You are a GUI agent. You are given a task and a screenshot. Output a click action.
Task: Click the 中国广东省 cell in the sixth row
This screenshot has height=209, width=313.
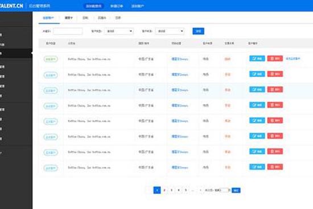coord(146,137)
